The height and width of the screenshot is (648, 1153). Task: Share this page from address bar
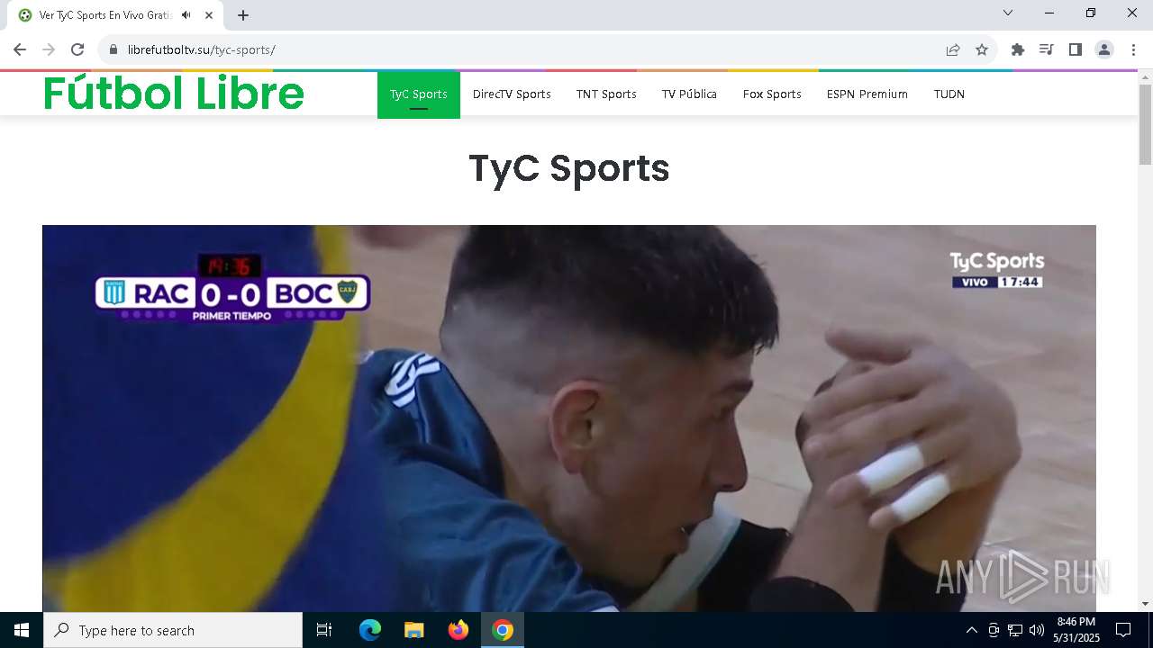click(x=953, y=49)
